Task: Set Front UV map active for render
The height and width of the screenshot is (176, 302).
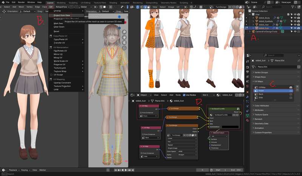Action: tap(291, 91)
